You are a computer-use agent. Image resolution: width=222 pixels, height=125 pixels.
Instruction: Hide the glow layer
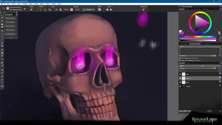pos(180,82)
